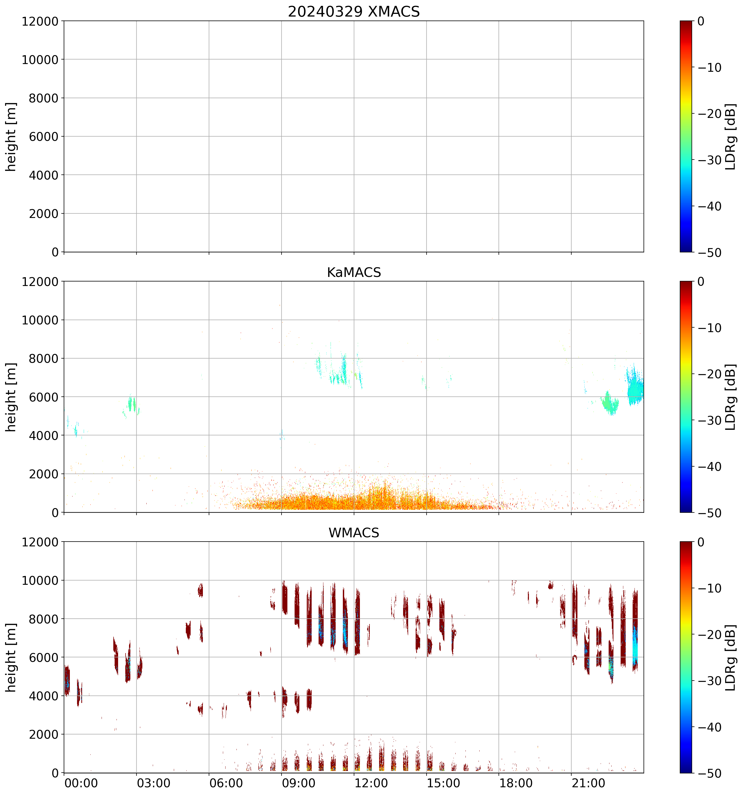Image resolution: width=743 pixels, height=795 pixels.
Task: Click the top XMACS LDRg colorbar
Action: (686, 136)
